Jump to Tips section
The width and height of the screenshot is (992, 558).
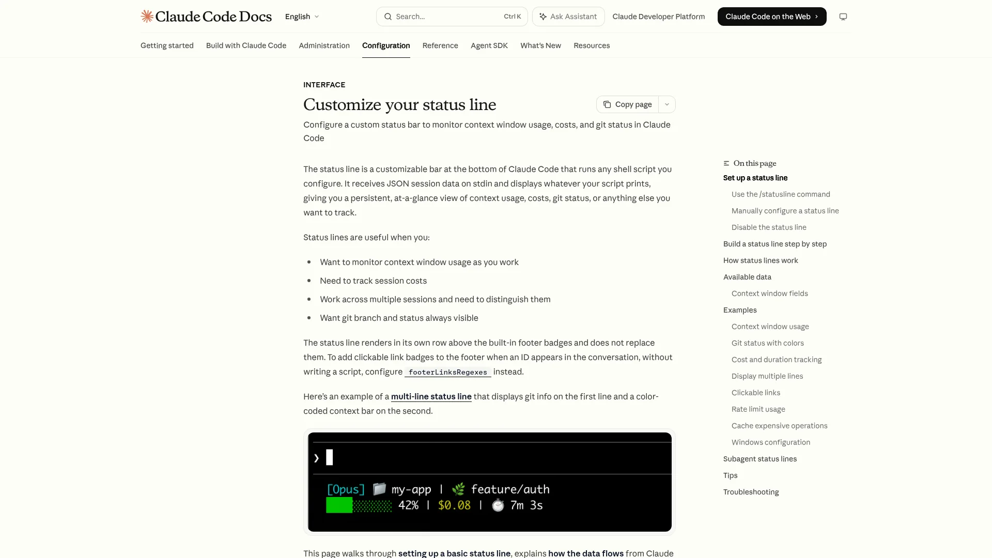click(730, 475)
